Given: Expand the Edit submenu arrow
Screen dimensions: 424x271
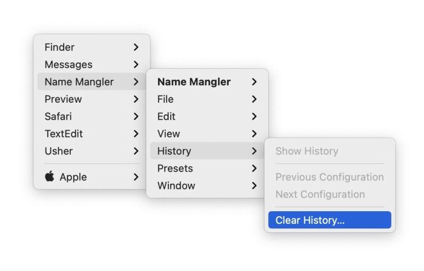Looking at the screenshot, I should click(254, 116).
